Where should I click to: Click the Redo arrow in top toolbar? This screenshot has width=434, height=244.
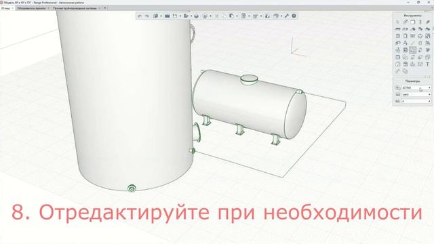click(146, 16)
